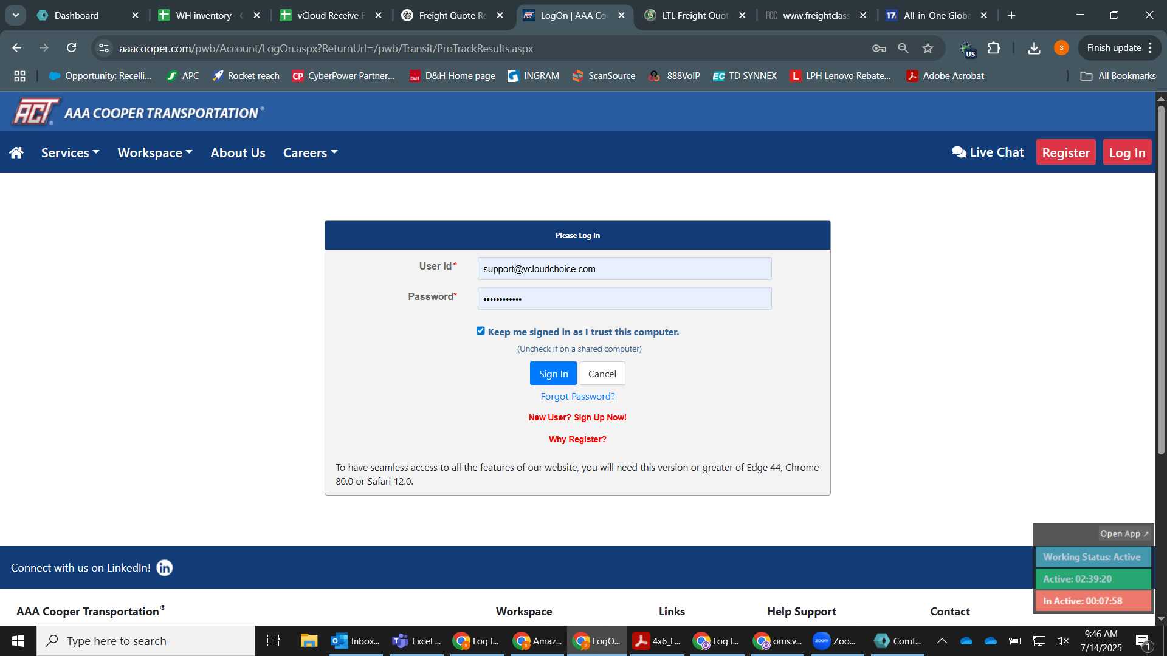Click the red Register button
This screenshot has height=656, width=1167.
(1065, 152)
